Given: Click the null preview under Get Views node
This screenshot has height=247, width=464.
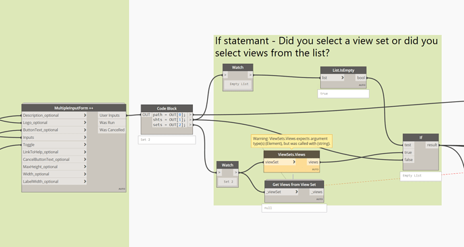Looking at the screenshot, I should tap(294, 208).
